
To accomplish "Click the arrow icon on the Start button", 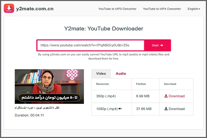I will 161,45.
